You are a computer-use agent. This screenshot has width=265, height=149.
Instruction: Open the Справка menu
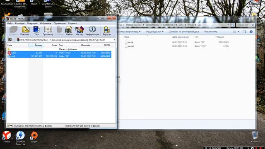tap(72, 23)
